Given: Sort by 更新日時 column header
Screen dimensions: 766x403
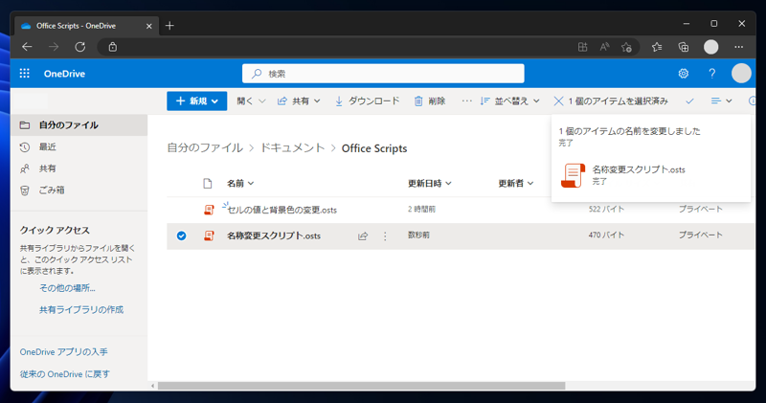Looking at the screenshot, I should [429, 184].
